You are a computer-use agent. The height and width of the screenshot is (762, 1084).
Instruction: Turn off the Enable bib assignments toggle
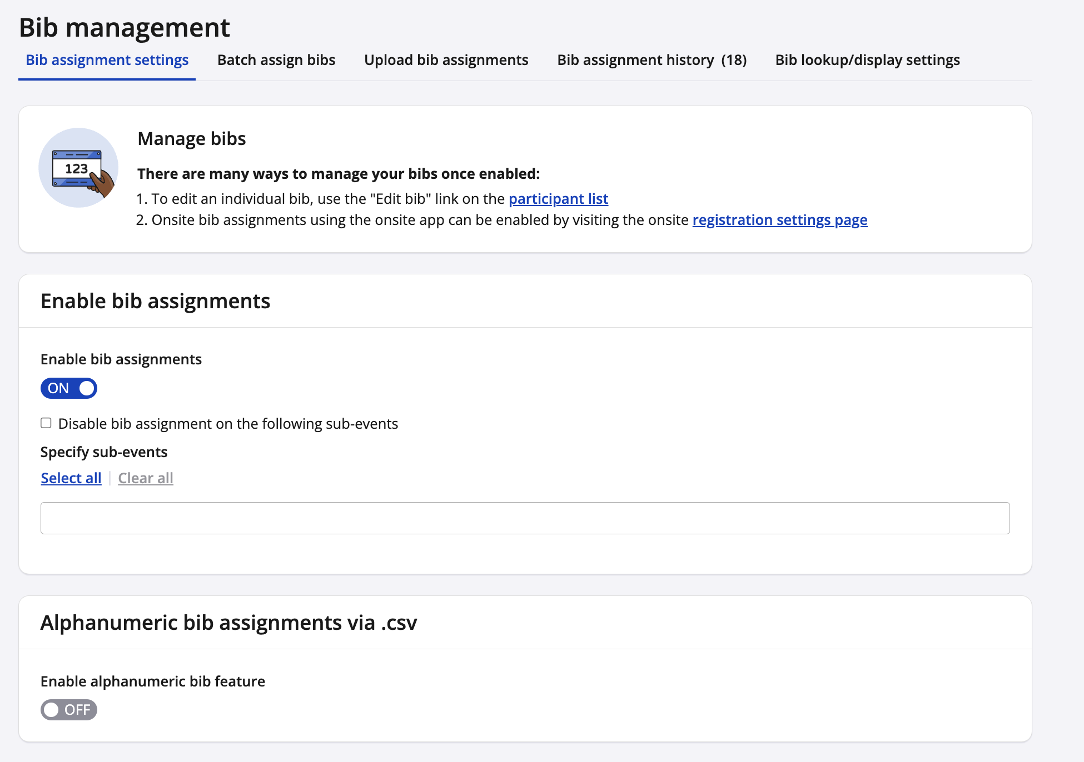69,388
